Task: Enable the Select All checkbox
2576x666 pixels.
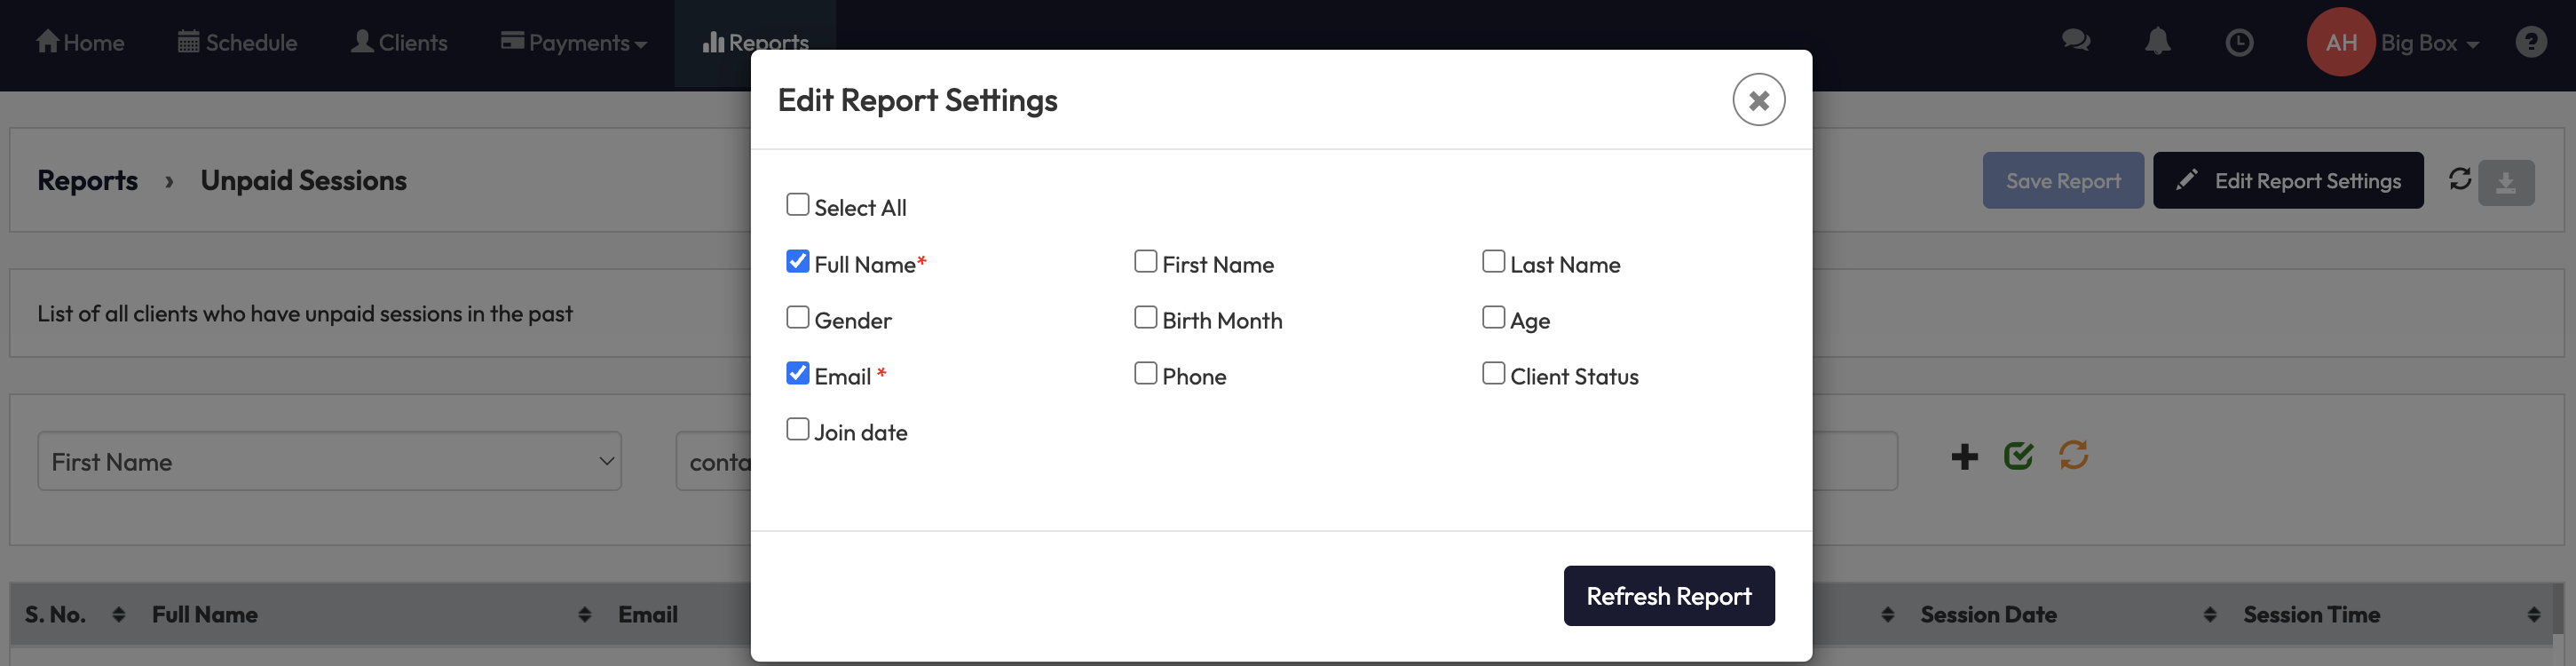Action: [x=798, y=205]
